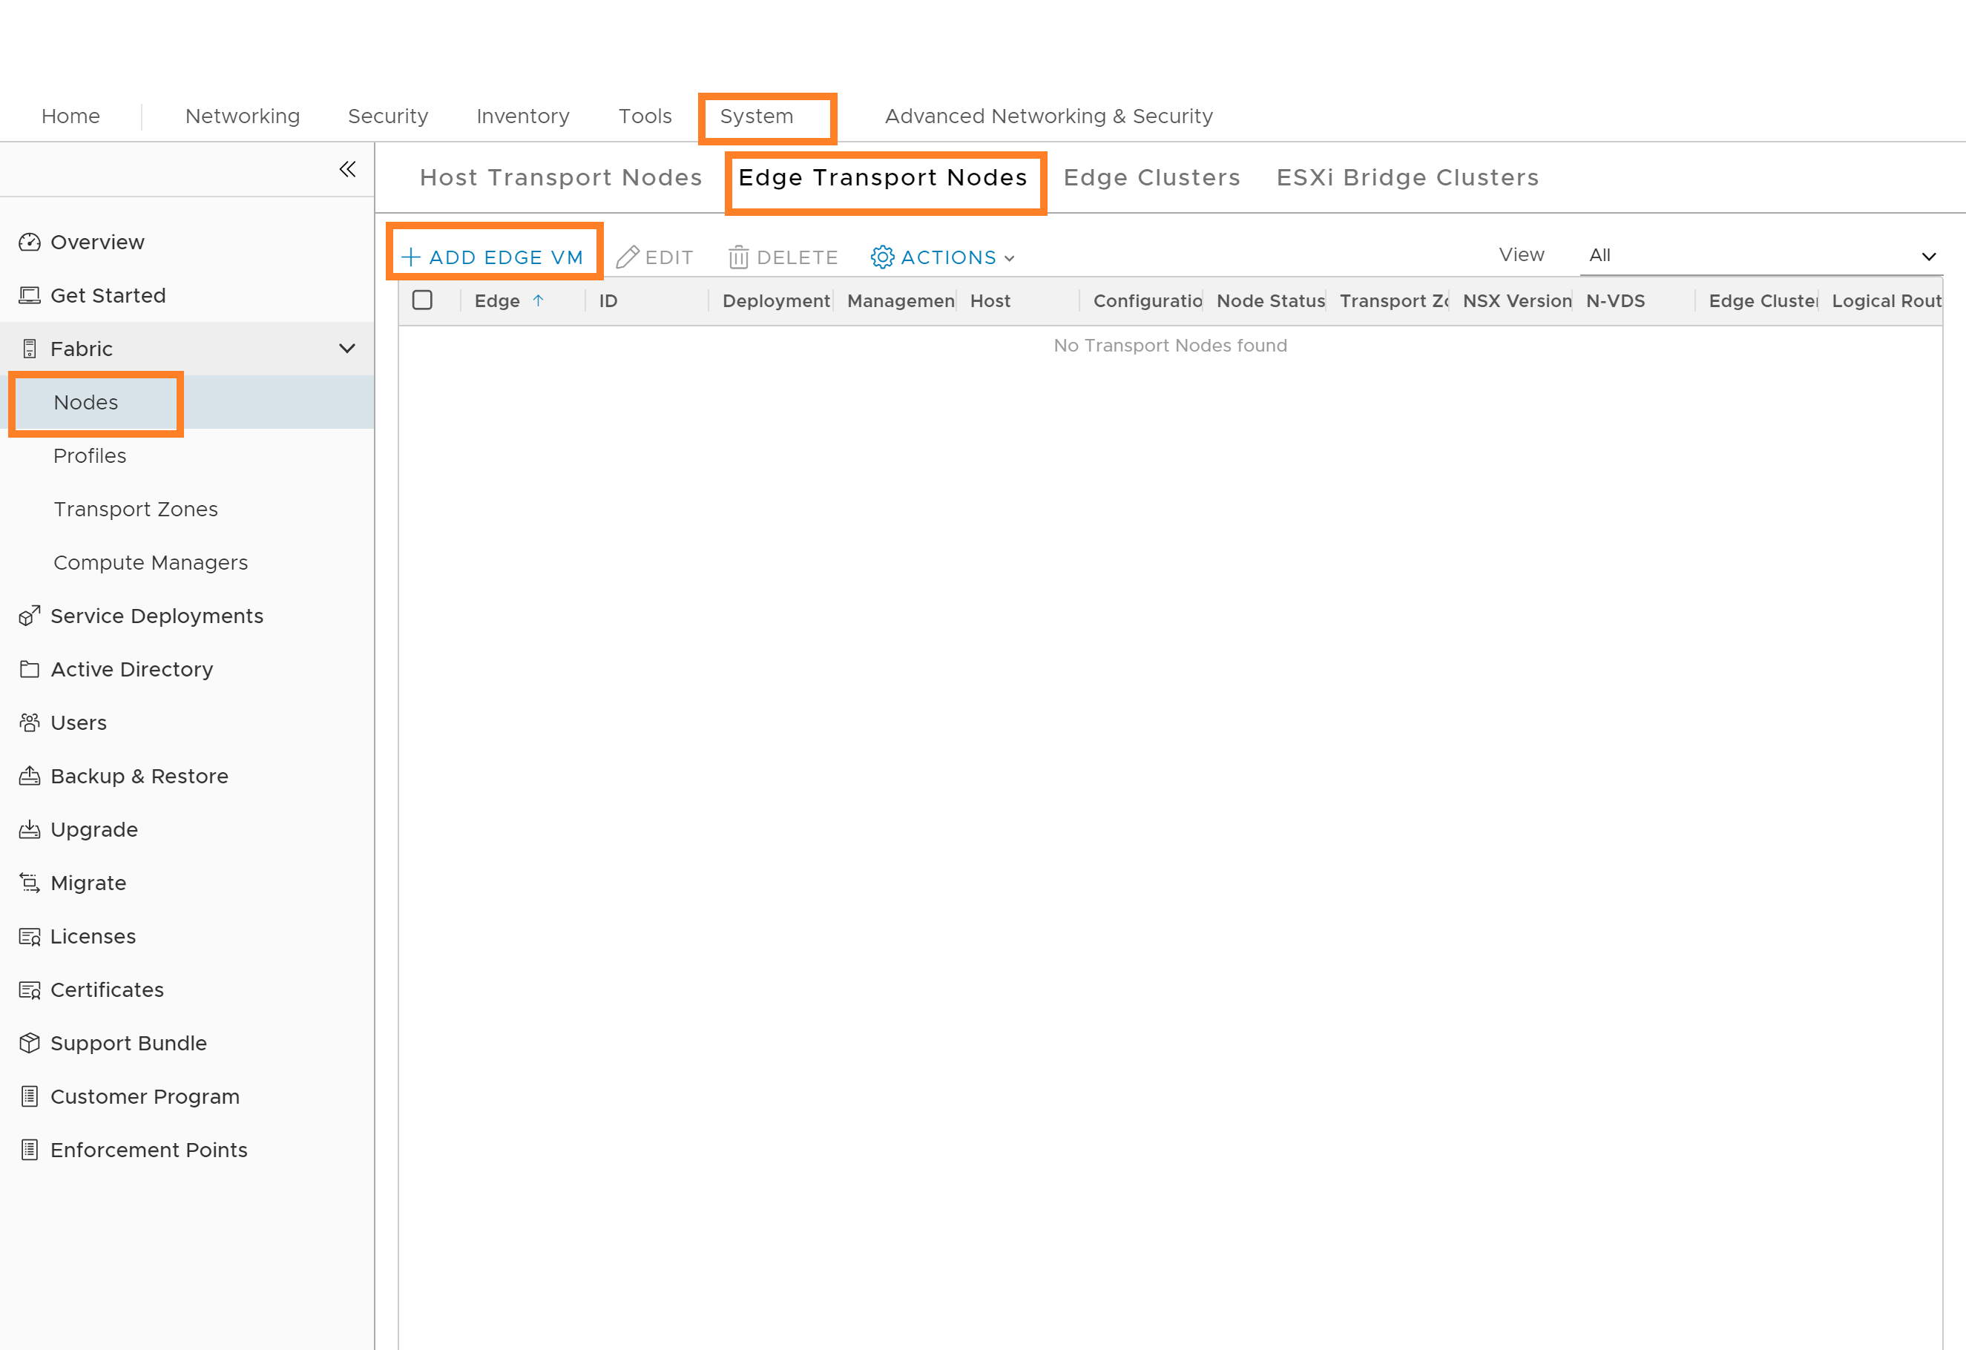Open the View filter dropdown
Viewport: 1966px width, 1350px height.
tap(1760, 255)
